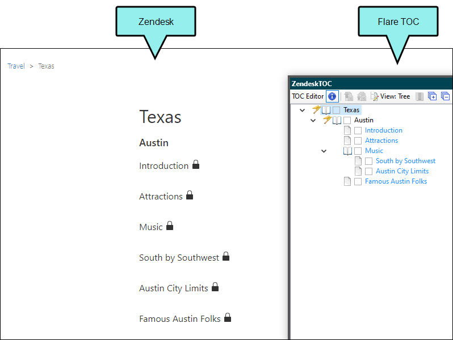Click lock icon beside South by Southwest article

pyautogui.click(x=226, y=256)
